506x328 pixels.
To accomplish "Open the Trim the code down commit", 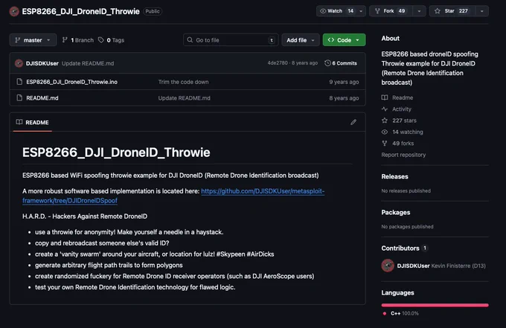I will (x=183, y=82).
